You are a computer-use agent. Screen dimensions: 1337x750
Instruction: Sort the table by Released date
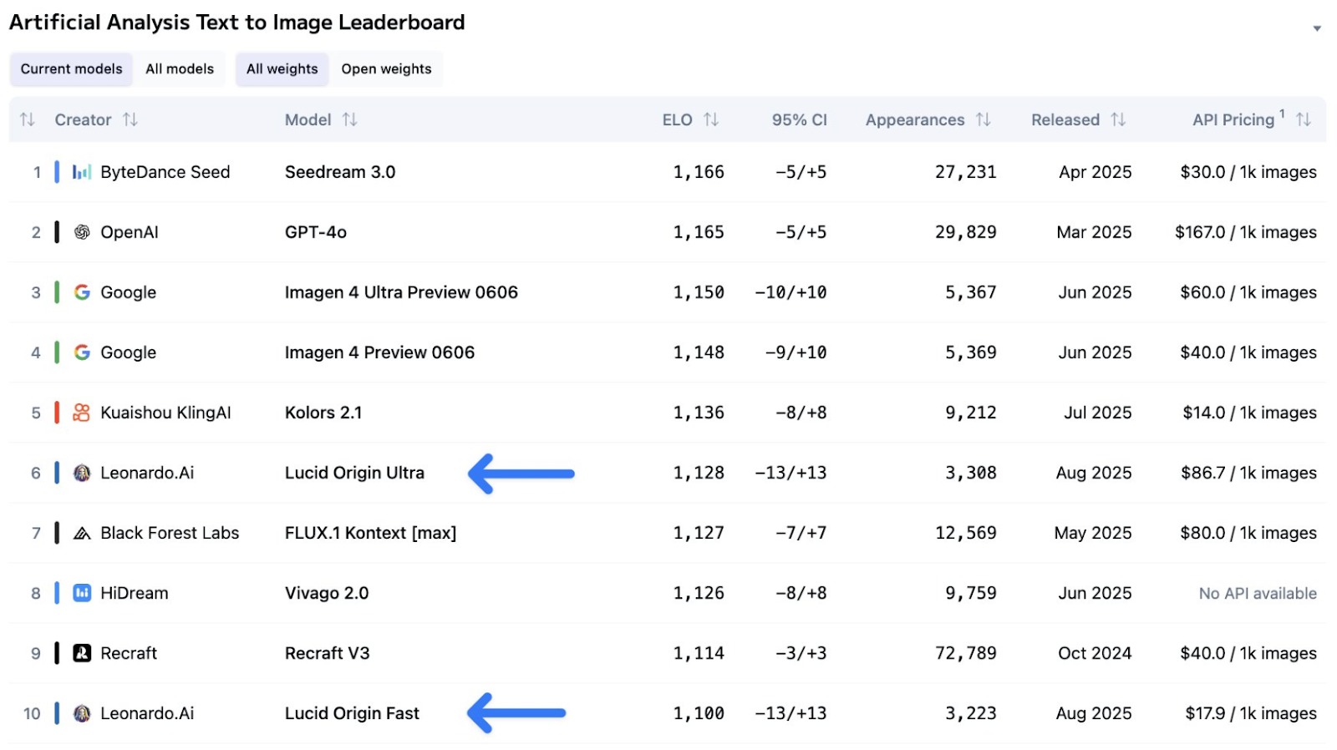tap(1119, 119)
